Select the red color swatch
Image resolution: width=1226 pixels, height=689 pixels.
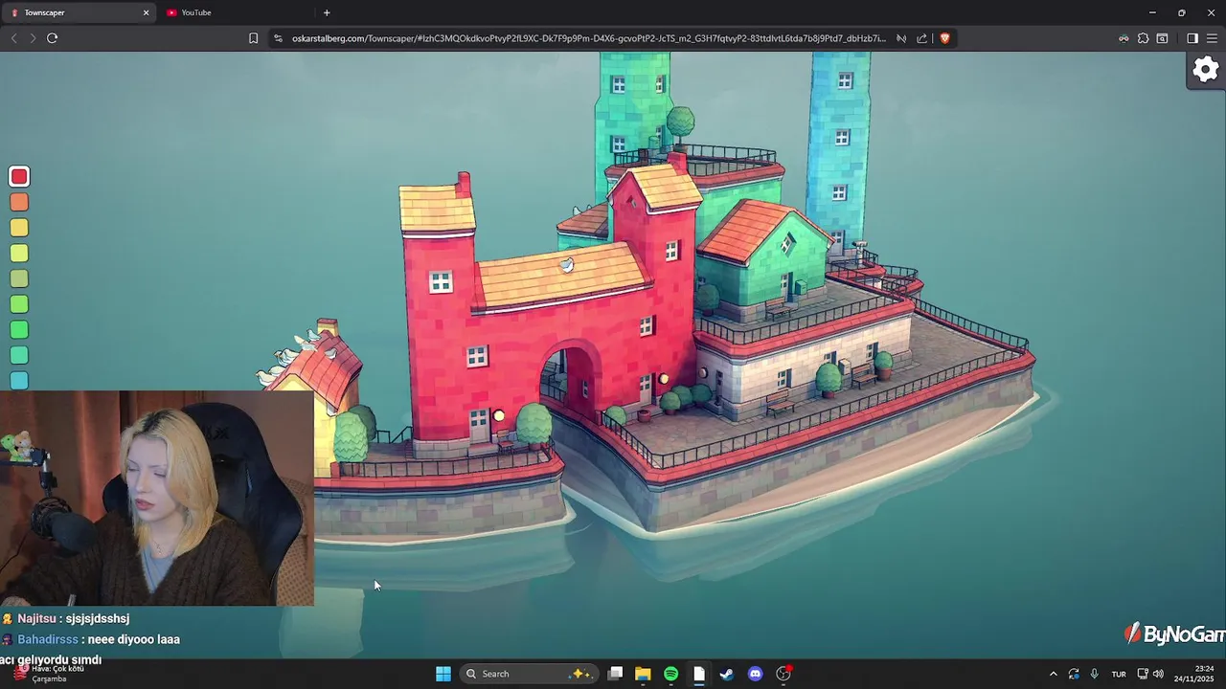coord(19,177)
